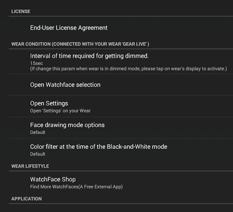Click Find More WatchFaces free external app text
233x212 pixels.
76,186
